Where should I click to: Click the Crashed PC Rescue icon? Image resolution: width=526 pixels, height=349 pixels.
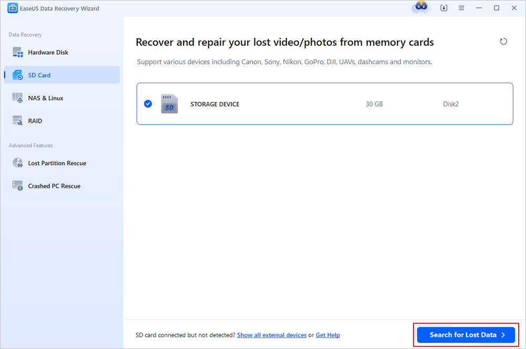point(17,186)
